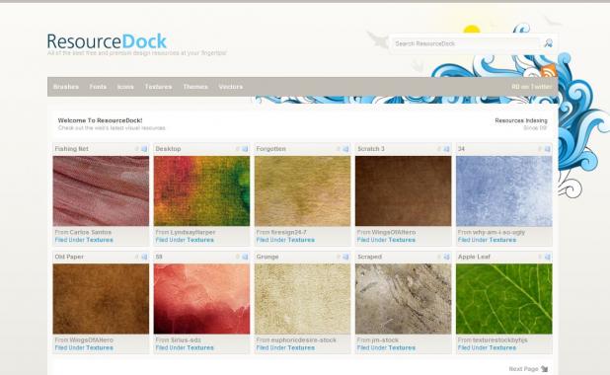
Task: Open author why-am-i-so-ugly link
Action: (498, 232)
